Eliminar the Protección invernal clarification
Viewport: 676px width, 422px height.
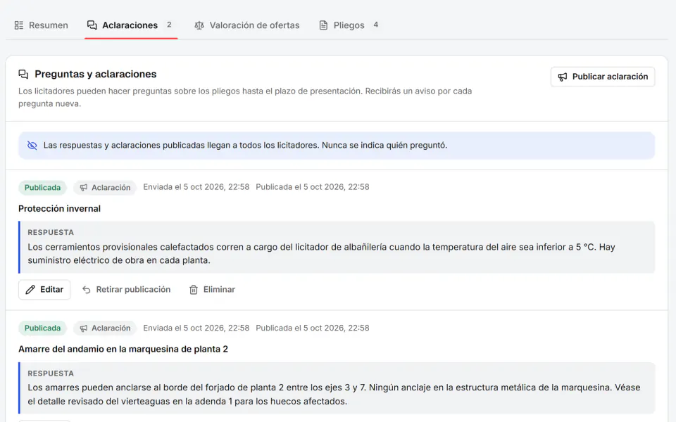[x=212, y=289]
